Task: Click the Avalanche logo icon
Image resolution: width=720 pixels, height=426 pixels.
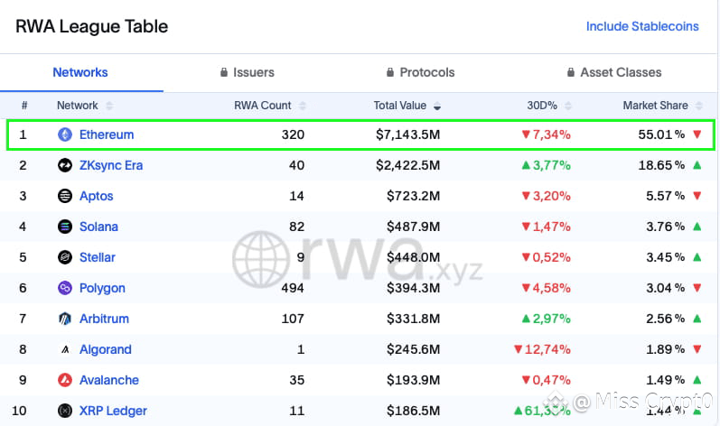Action: (x=65, y=380)
